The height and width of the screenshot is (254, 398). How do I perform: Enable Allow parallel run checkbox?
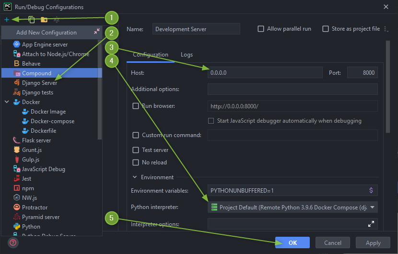click(x=261, y=29)
